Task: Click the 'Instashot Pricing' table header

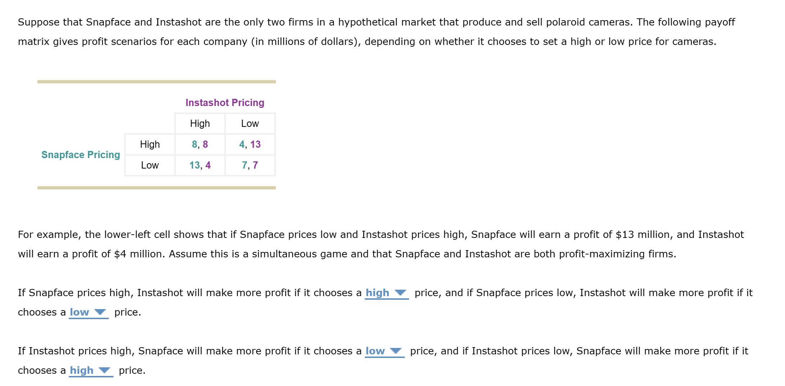Action: [225, 102]
